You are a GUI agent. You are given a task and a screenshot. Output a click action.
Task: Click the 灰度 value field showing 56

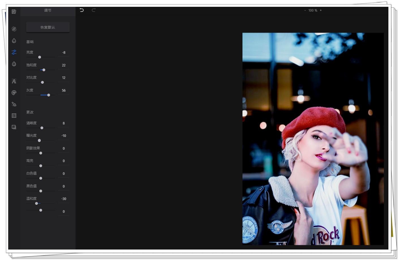64,91
